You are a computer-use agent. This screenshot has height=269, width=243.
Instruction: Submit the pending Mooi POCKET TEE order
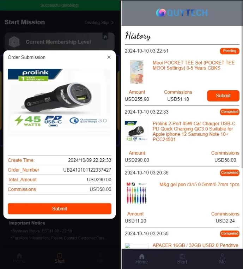[x=223, y=96]
